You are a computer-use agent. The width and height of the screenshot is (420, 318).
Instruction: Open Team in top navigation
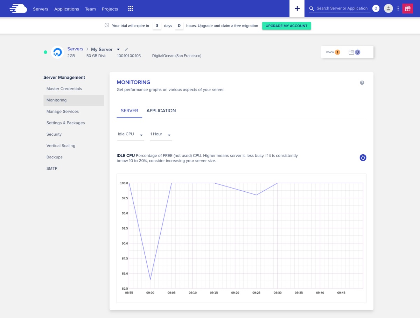tap(90, 9)
